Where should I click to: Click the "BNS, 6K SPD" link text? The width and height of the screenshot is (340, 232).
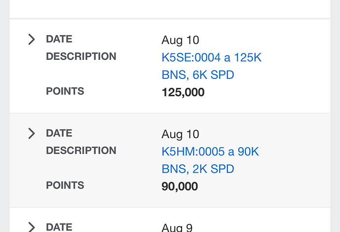(x=198, y=75)
